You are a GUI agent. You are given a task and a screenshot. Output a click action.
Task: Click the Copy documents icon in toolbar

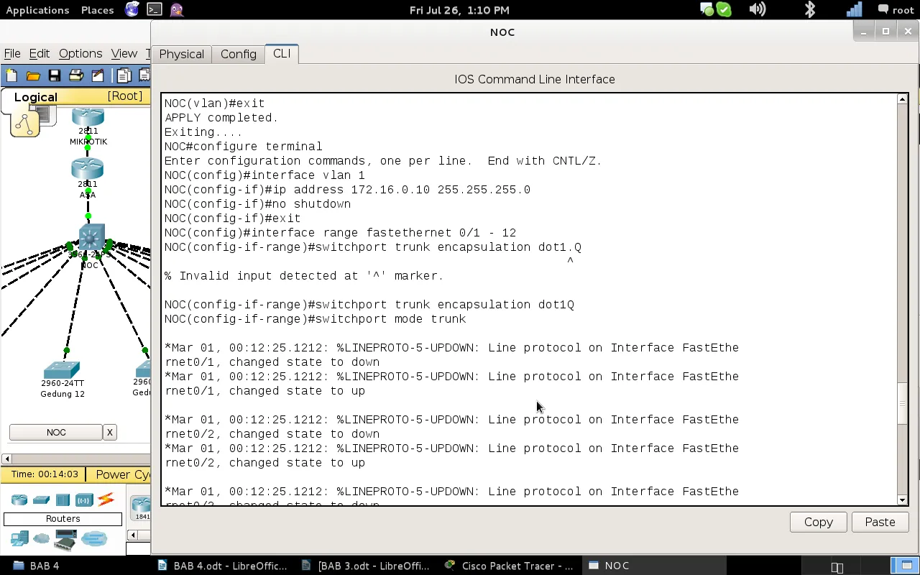(x=124, y=75)
